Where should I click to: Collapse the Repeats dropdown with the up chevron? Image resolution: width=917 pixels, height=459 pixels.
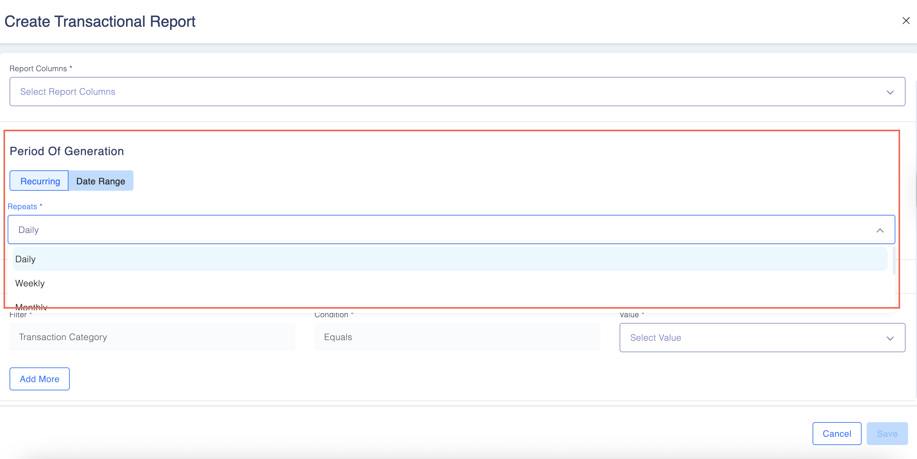[x=880, y=230]
